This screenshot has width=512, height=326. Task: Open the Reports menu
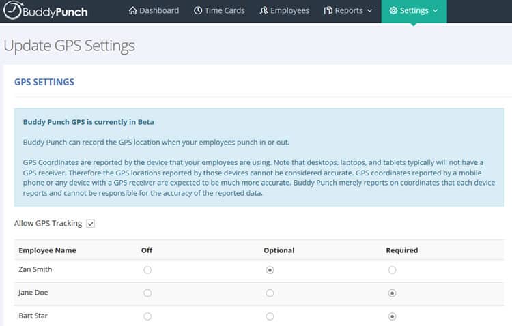(x=348, y=10)
